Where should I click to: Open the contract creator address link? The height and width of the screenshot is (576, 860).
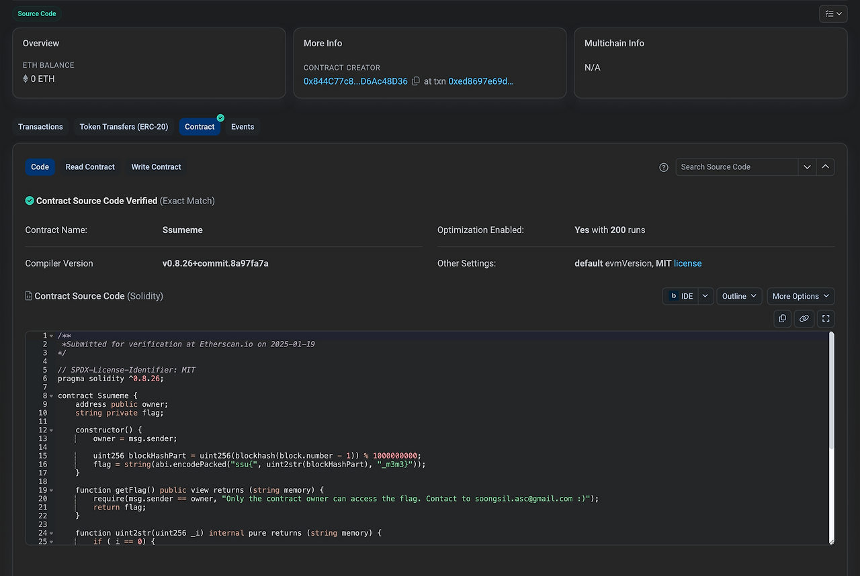tap(355, 81)
